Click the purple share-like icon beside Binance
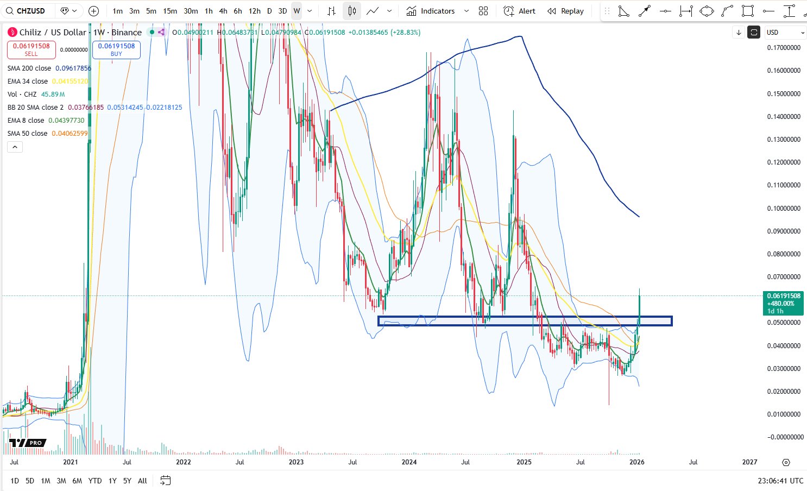The width and height of the screenshot is (807, 491). pos(161,32)
